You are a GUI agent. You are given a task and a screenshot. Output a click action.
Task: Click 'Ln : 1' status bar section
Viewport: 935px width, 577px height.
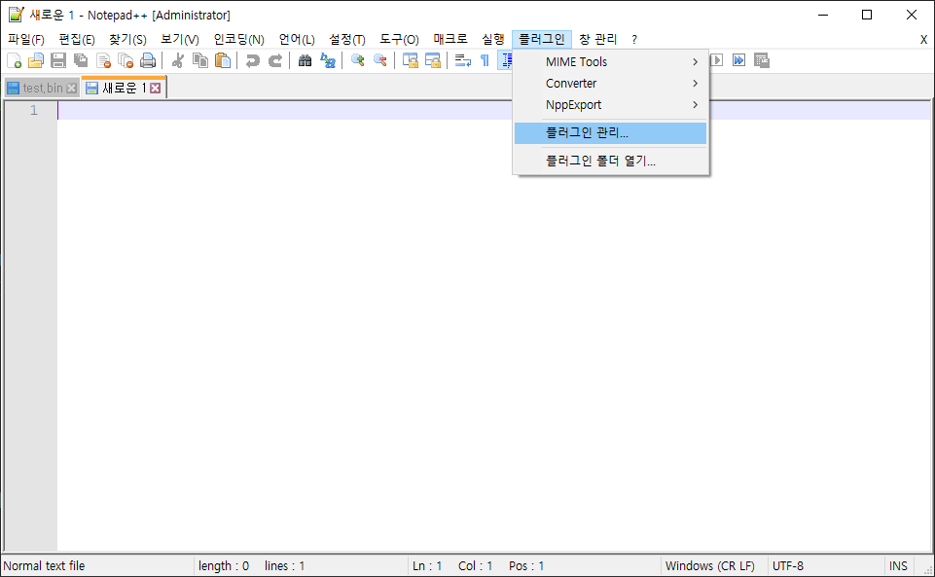427,565
